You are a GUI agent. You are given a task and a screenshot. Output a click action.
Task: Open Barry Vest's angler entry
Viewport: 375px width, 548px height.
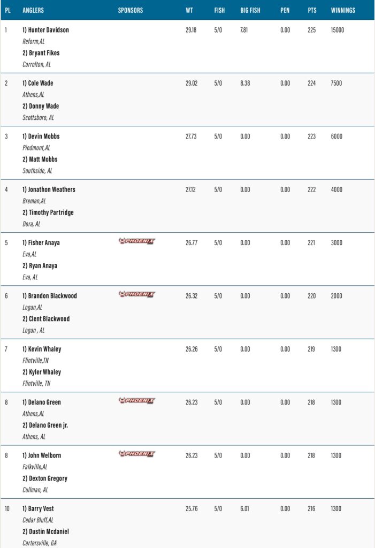click(x=41, y=509)
